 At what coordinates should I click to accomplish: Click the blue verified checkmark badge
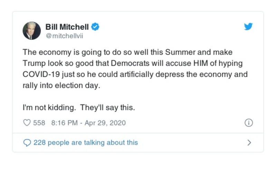pos(95,27)
